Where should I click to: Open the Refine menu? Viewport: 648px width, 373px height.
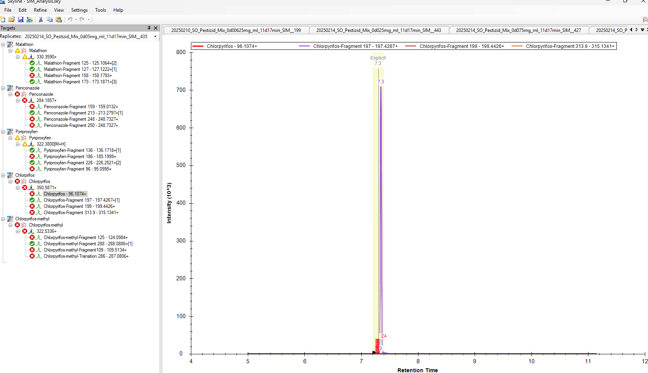point(40,10)
